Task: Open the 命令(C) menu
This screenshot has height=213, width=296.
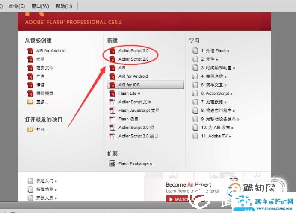Action: (17, 6)
